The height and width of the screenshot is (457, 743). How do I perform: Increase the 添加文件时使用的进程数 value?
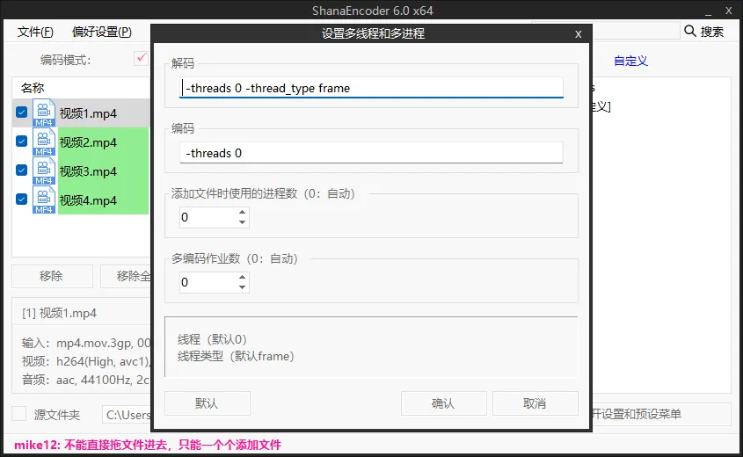point(242,212)
